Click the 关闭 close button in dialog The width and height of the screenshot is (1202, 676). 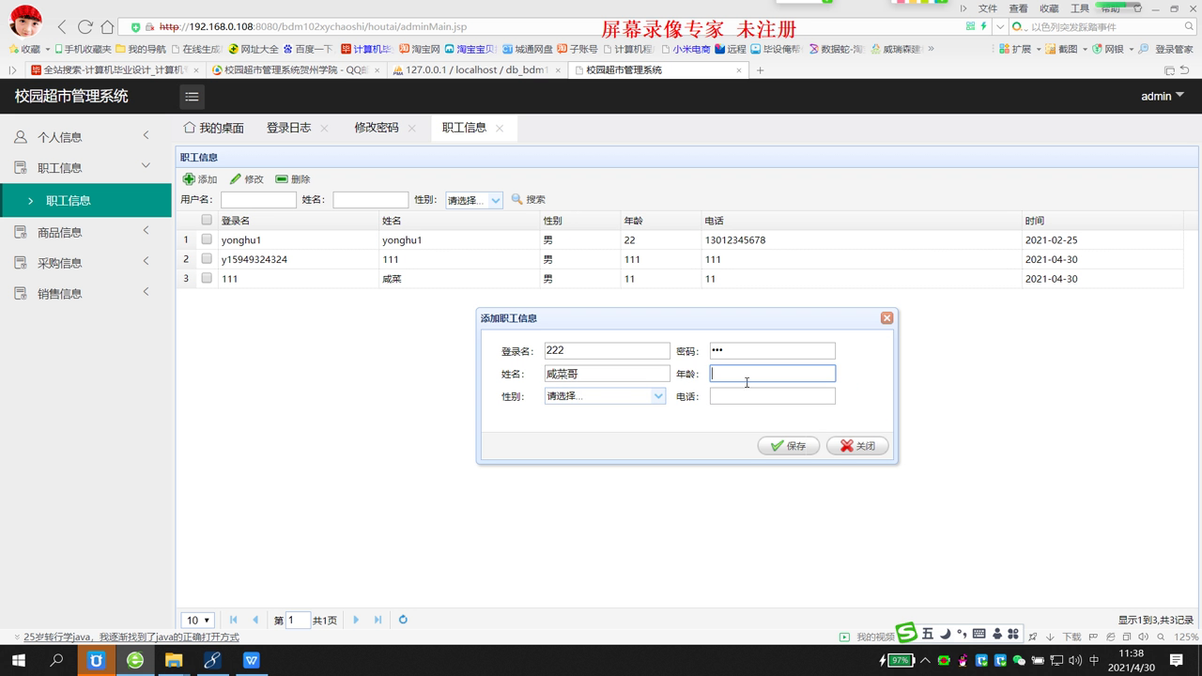pos(857,446)
